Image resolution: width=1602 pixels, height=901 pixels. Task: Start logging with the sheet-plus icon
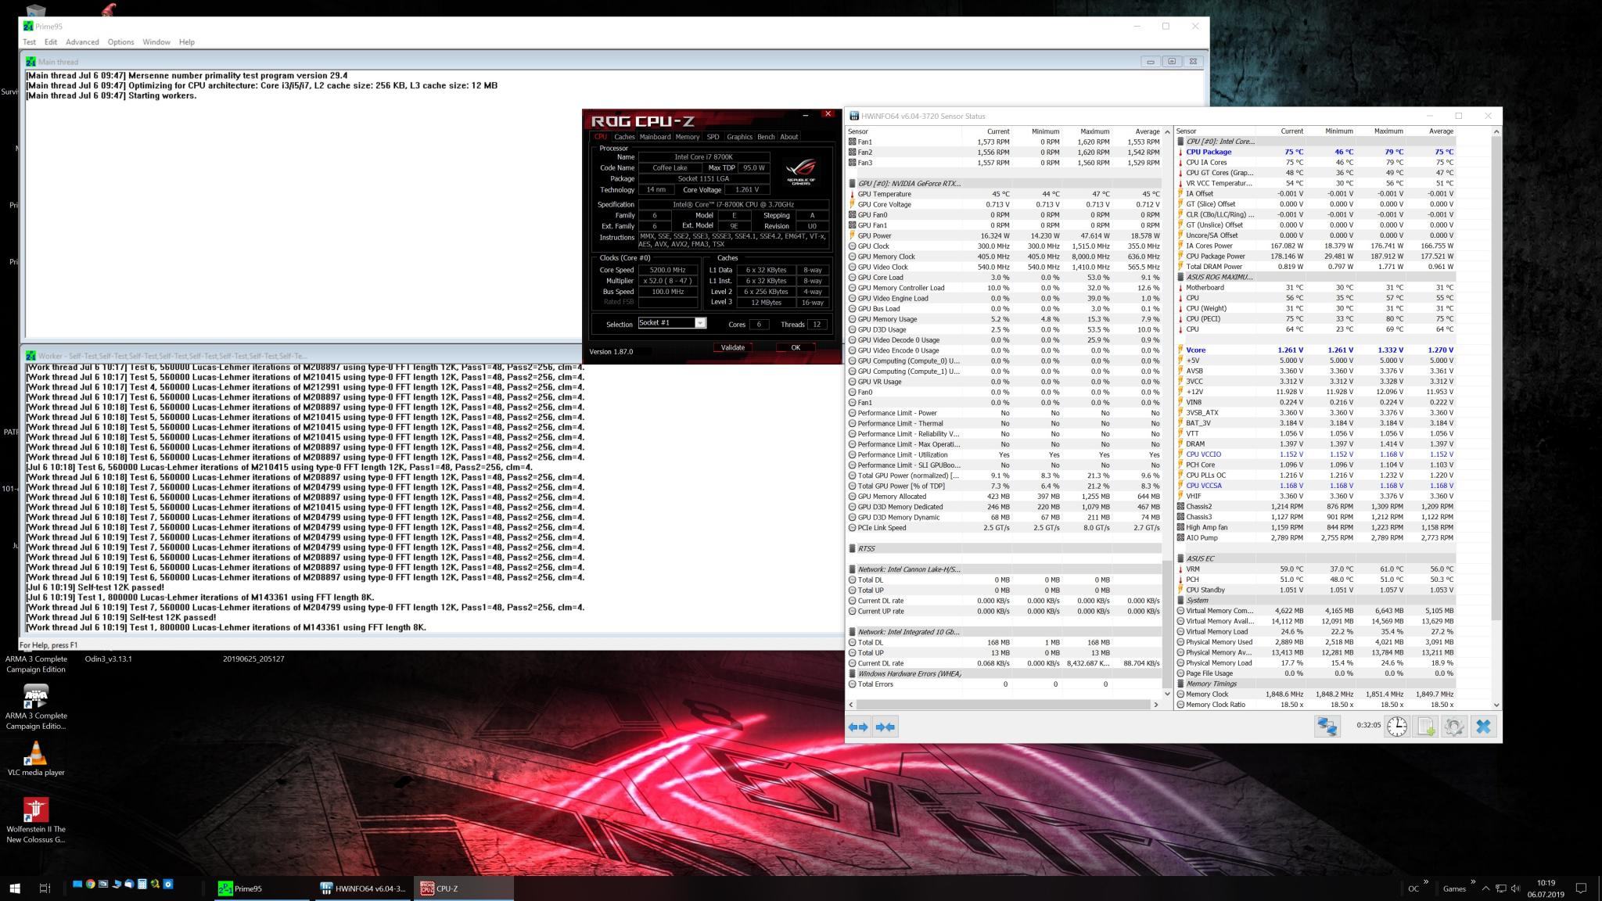pyautogui.click(x=1425, y=727)
